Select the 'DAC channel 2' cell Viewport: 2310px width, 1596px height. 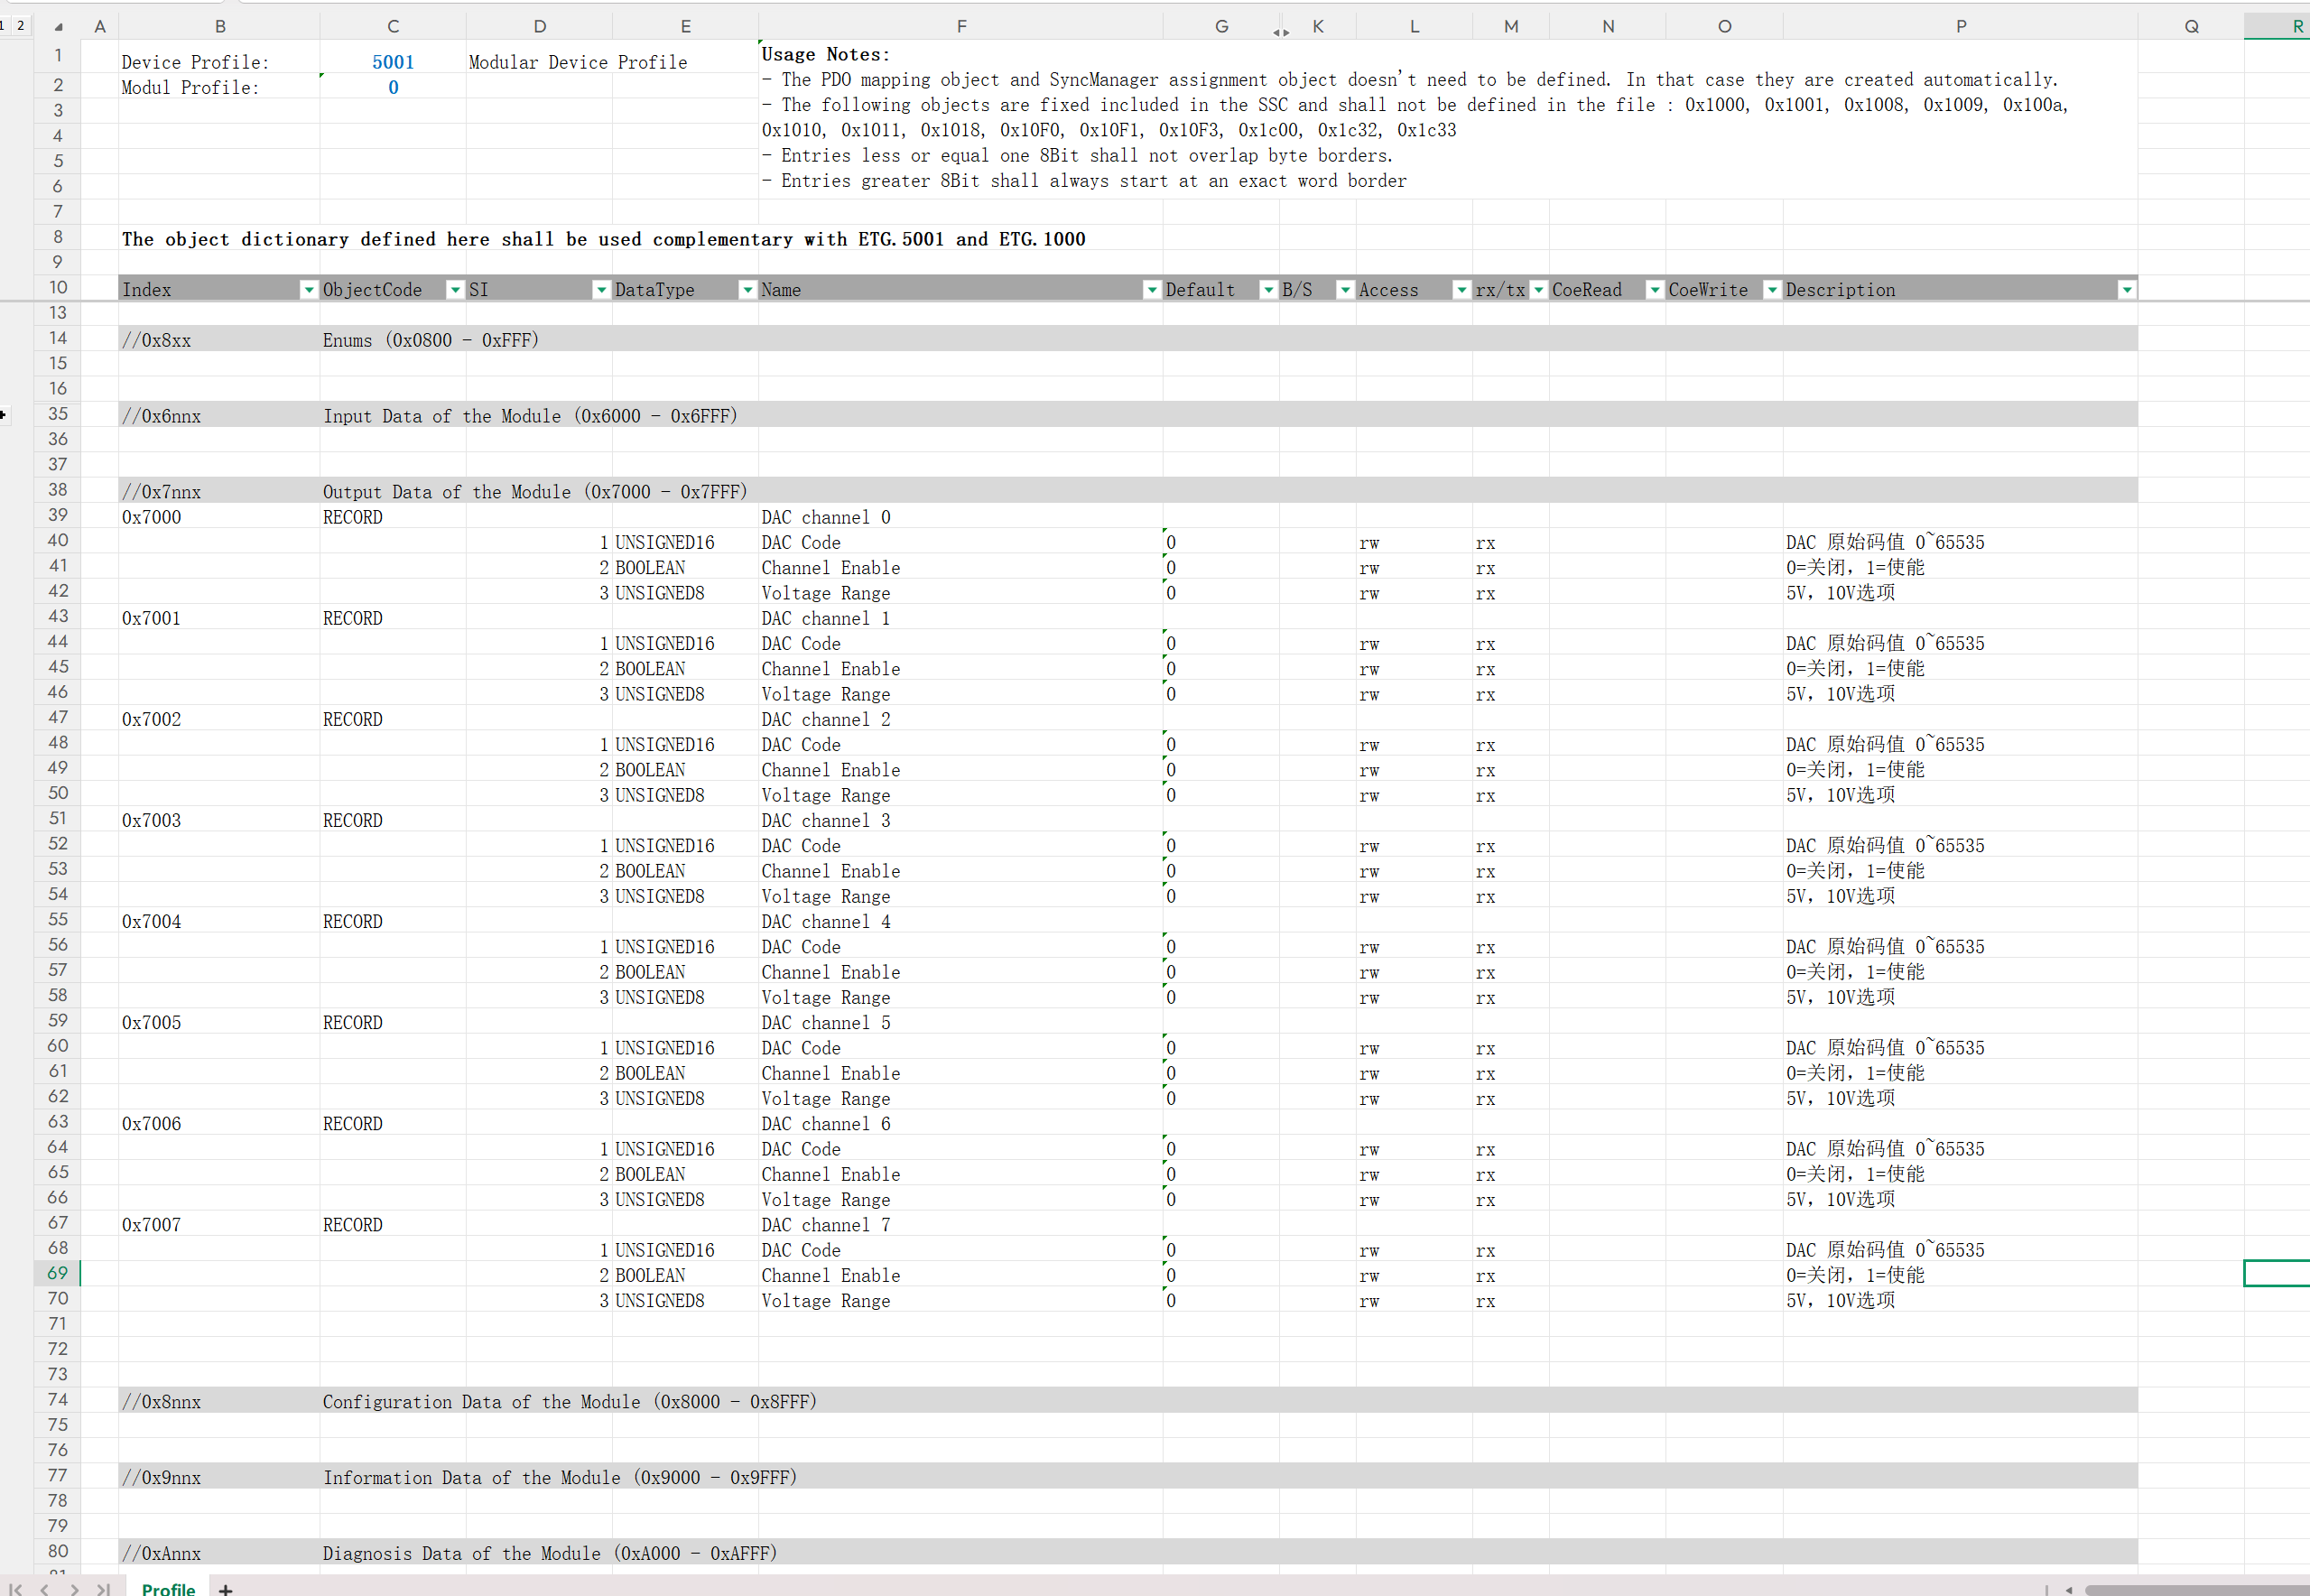click(961, 719)
